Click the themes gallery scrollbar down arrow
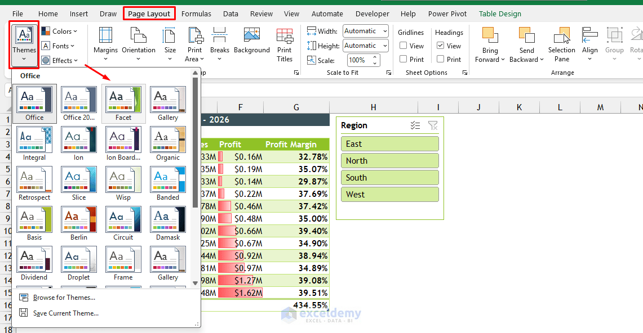643x333 pixels. pos(195,283)
